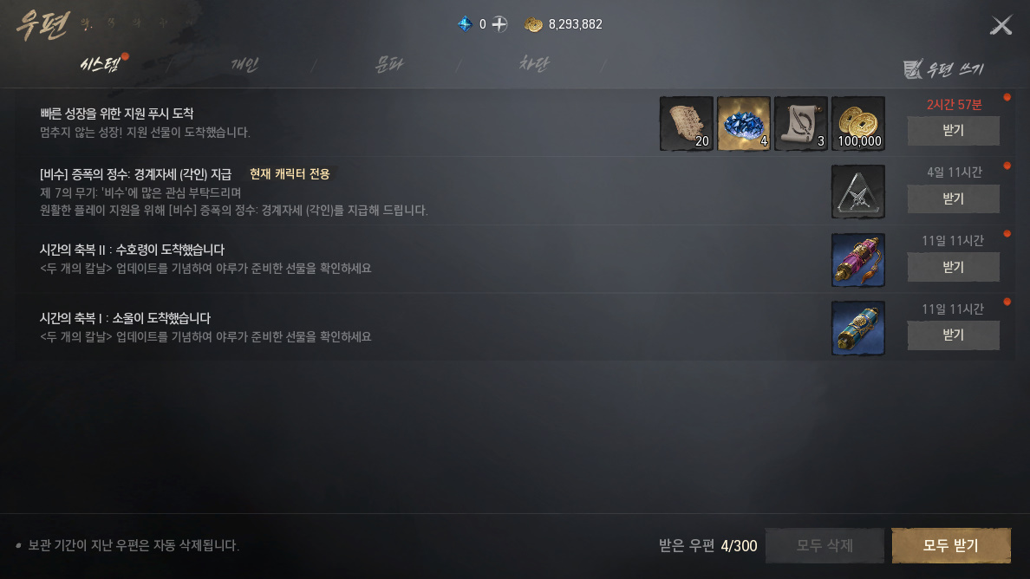This screenshot has width=1030, height=579.
Task: Select the 차단 tab
Action: pos(533,64)
